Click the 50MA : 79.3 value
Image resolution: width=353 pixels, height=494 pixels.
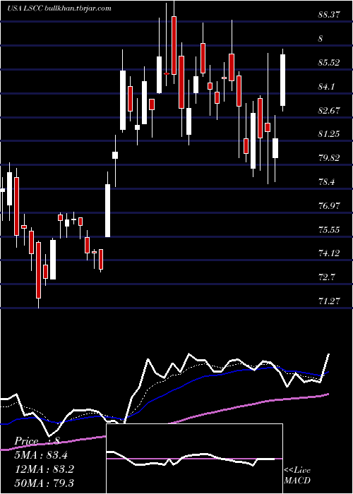click(x=44, y=483)
